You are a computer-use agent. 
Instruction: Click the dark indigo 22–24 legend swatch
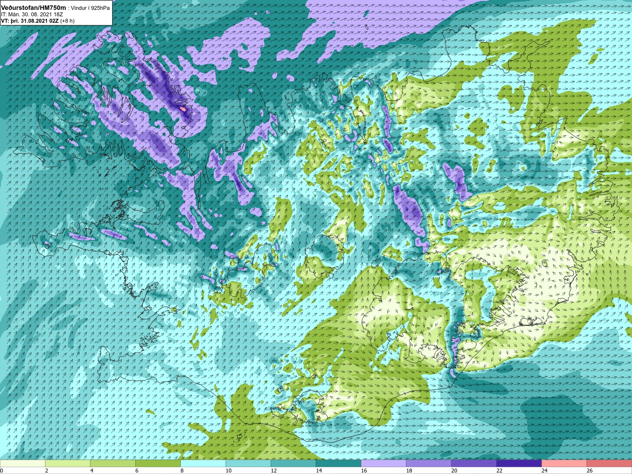(519, 464)
